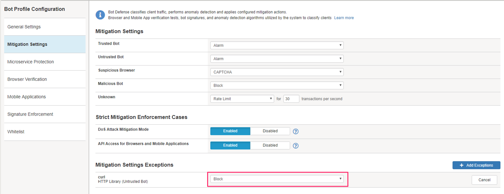Open the Trusted Bot mitigation dropdown

[277, 45]
